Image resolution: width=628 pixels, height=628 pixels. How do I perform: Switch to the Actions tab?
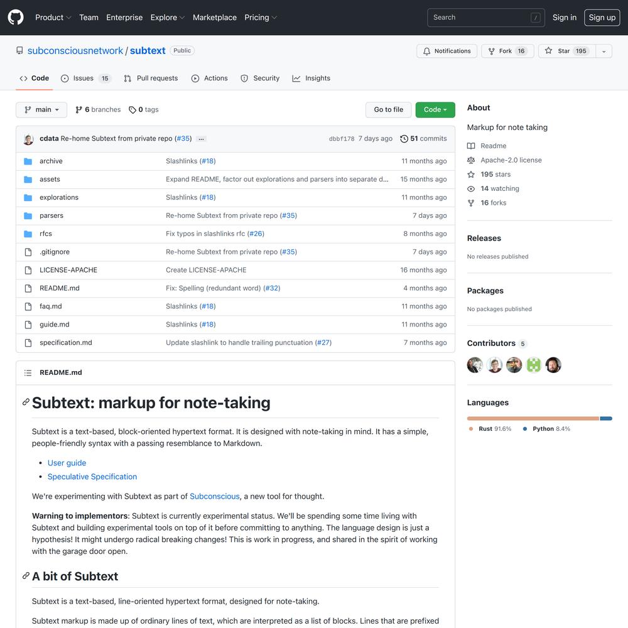tap(210, 78)
